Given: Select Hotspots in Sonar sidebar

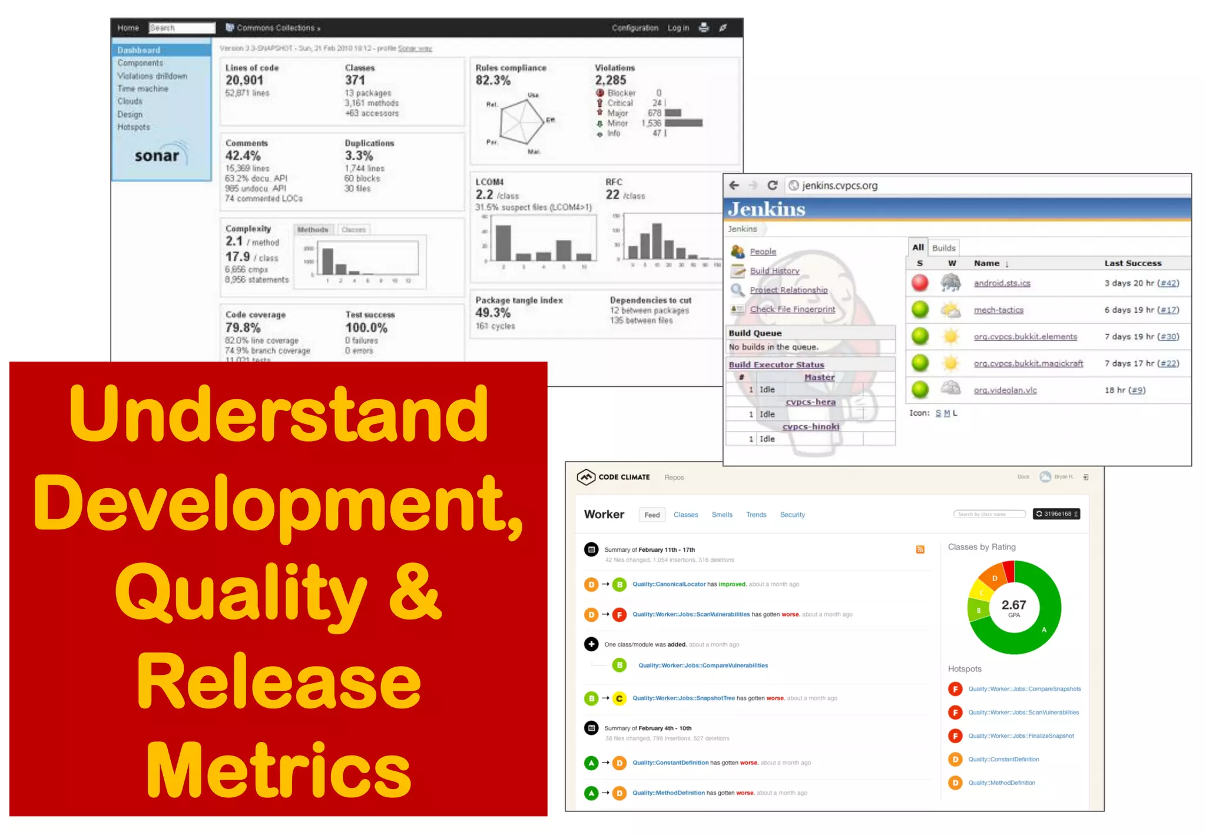Looking at the screenshot, I should click(134, 127).
